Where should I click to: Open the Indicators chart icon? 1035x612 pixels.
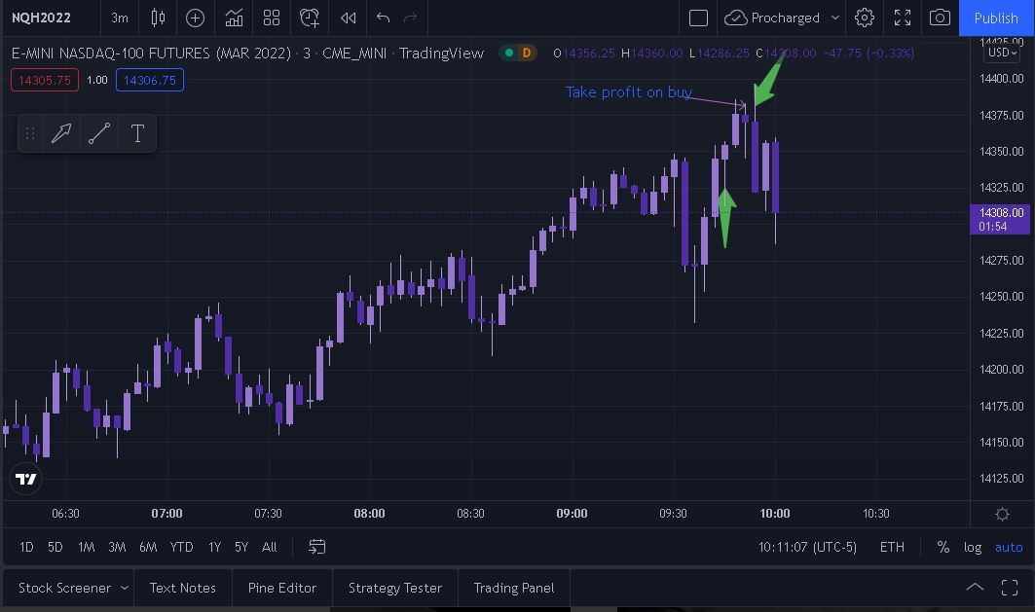pos(234,18)
